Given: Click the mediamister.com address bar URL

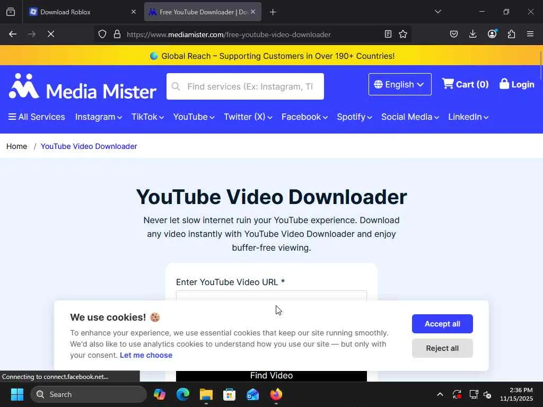Looking at the screenshot, I should pyautogui.click(x=229, y=34).
